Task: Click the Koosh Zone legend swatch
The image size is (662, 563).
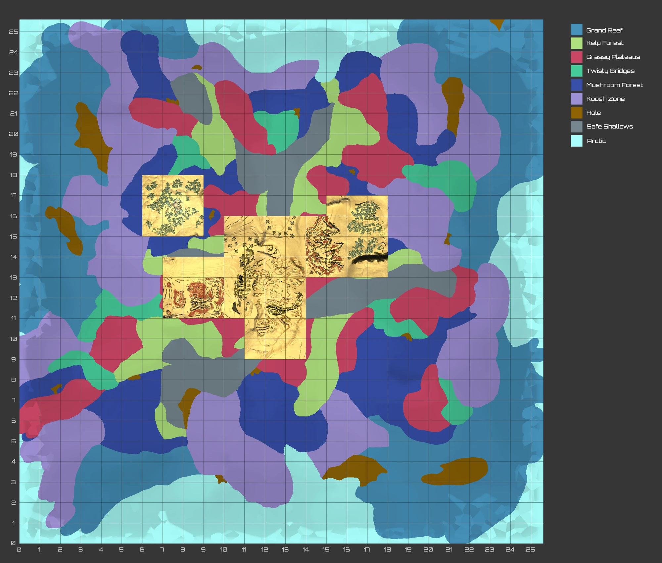Action: tap(576, 99)
